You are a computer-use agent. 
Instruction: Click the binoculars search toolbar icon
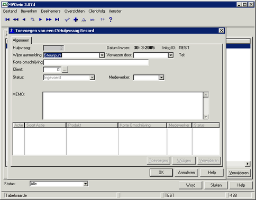(x=92, y=20)
